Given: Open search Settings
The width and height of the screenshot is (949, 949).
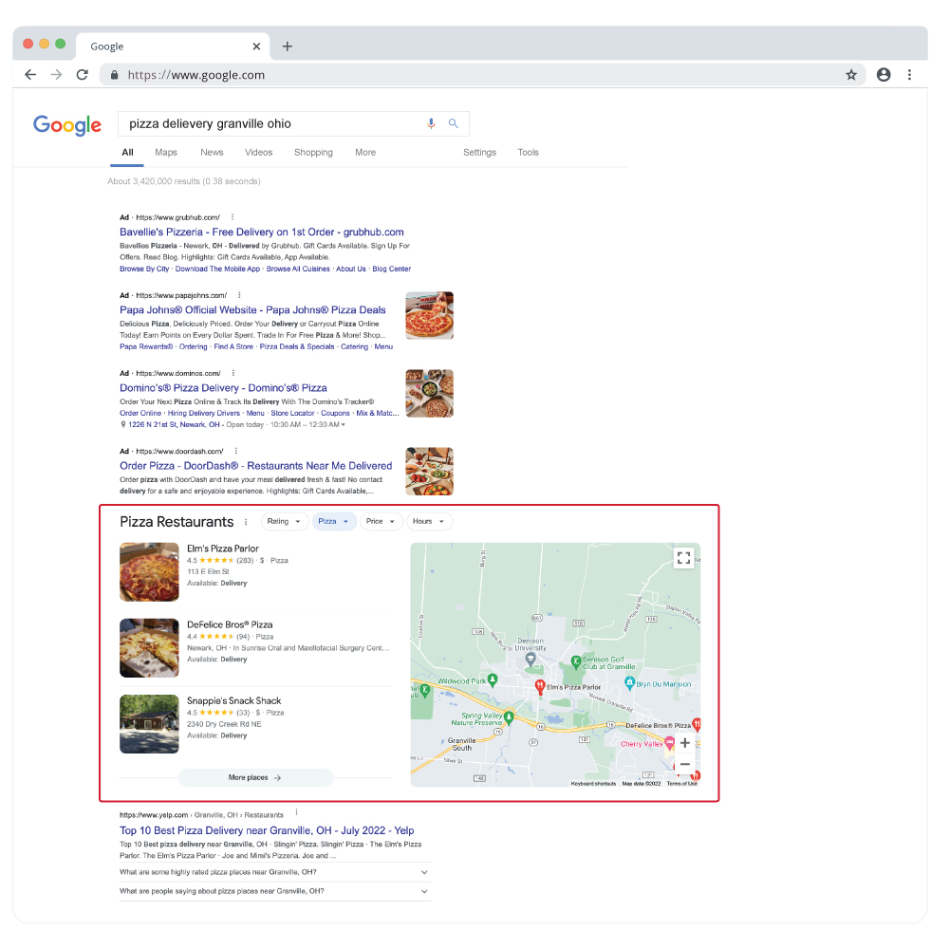Looking at the screenshot, I should (x=479, y=153).
